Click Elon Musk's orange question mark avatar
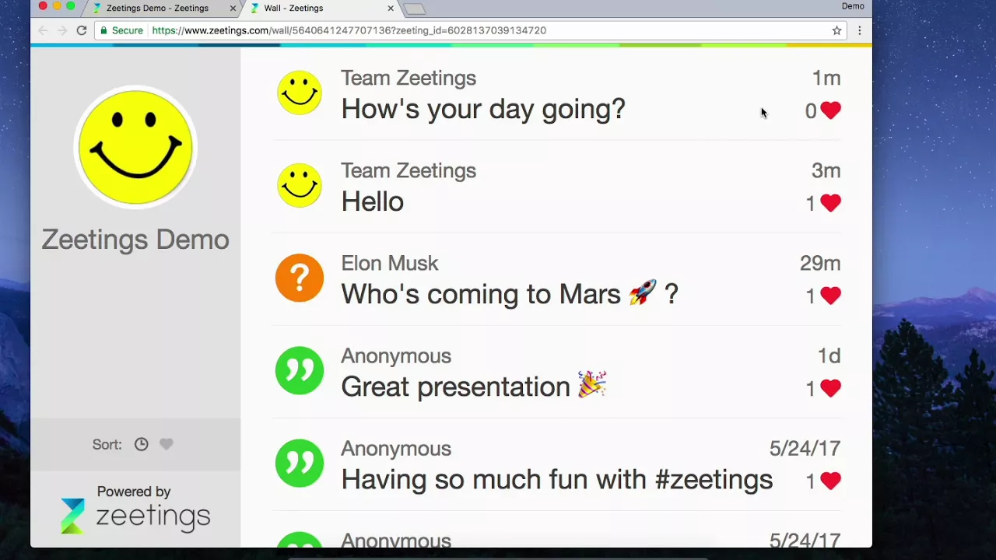Viewport: 996px width, 560px height. tap(300, 278)
